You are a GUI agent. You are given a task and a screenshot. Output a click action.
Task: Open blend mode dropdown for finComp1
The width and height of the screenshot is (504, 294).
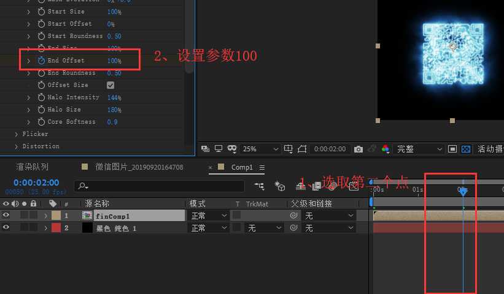[x=209, y=216]
